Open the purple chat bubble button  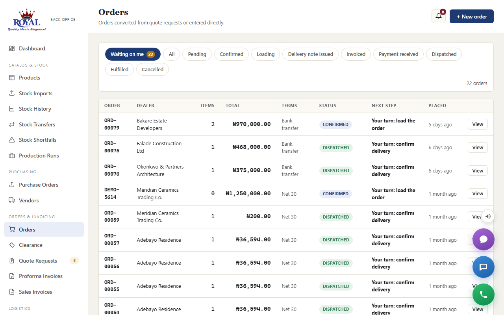tap(484, 239)
